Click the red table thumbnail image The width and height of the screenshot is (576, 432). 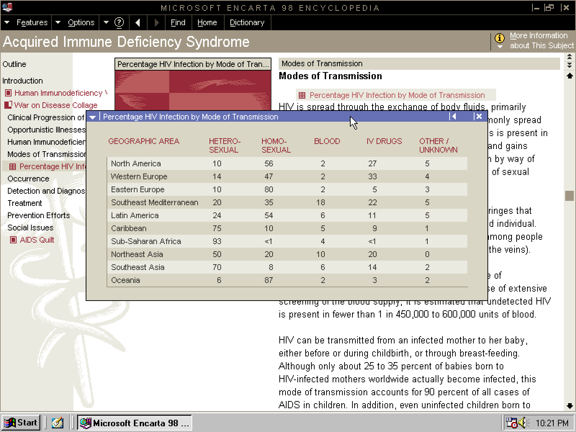(x=193, y=90)
